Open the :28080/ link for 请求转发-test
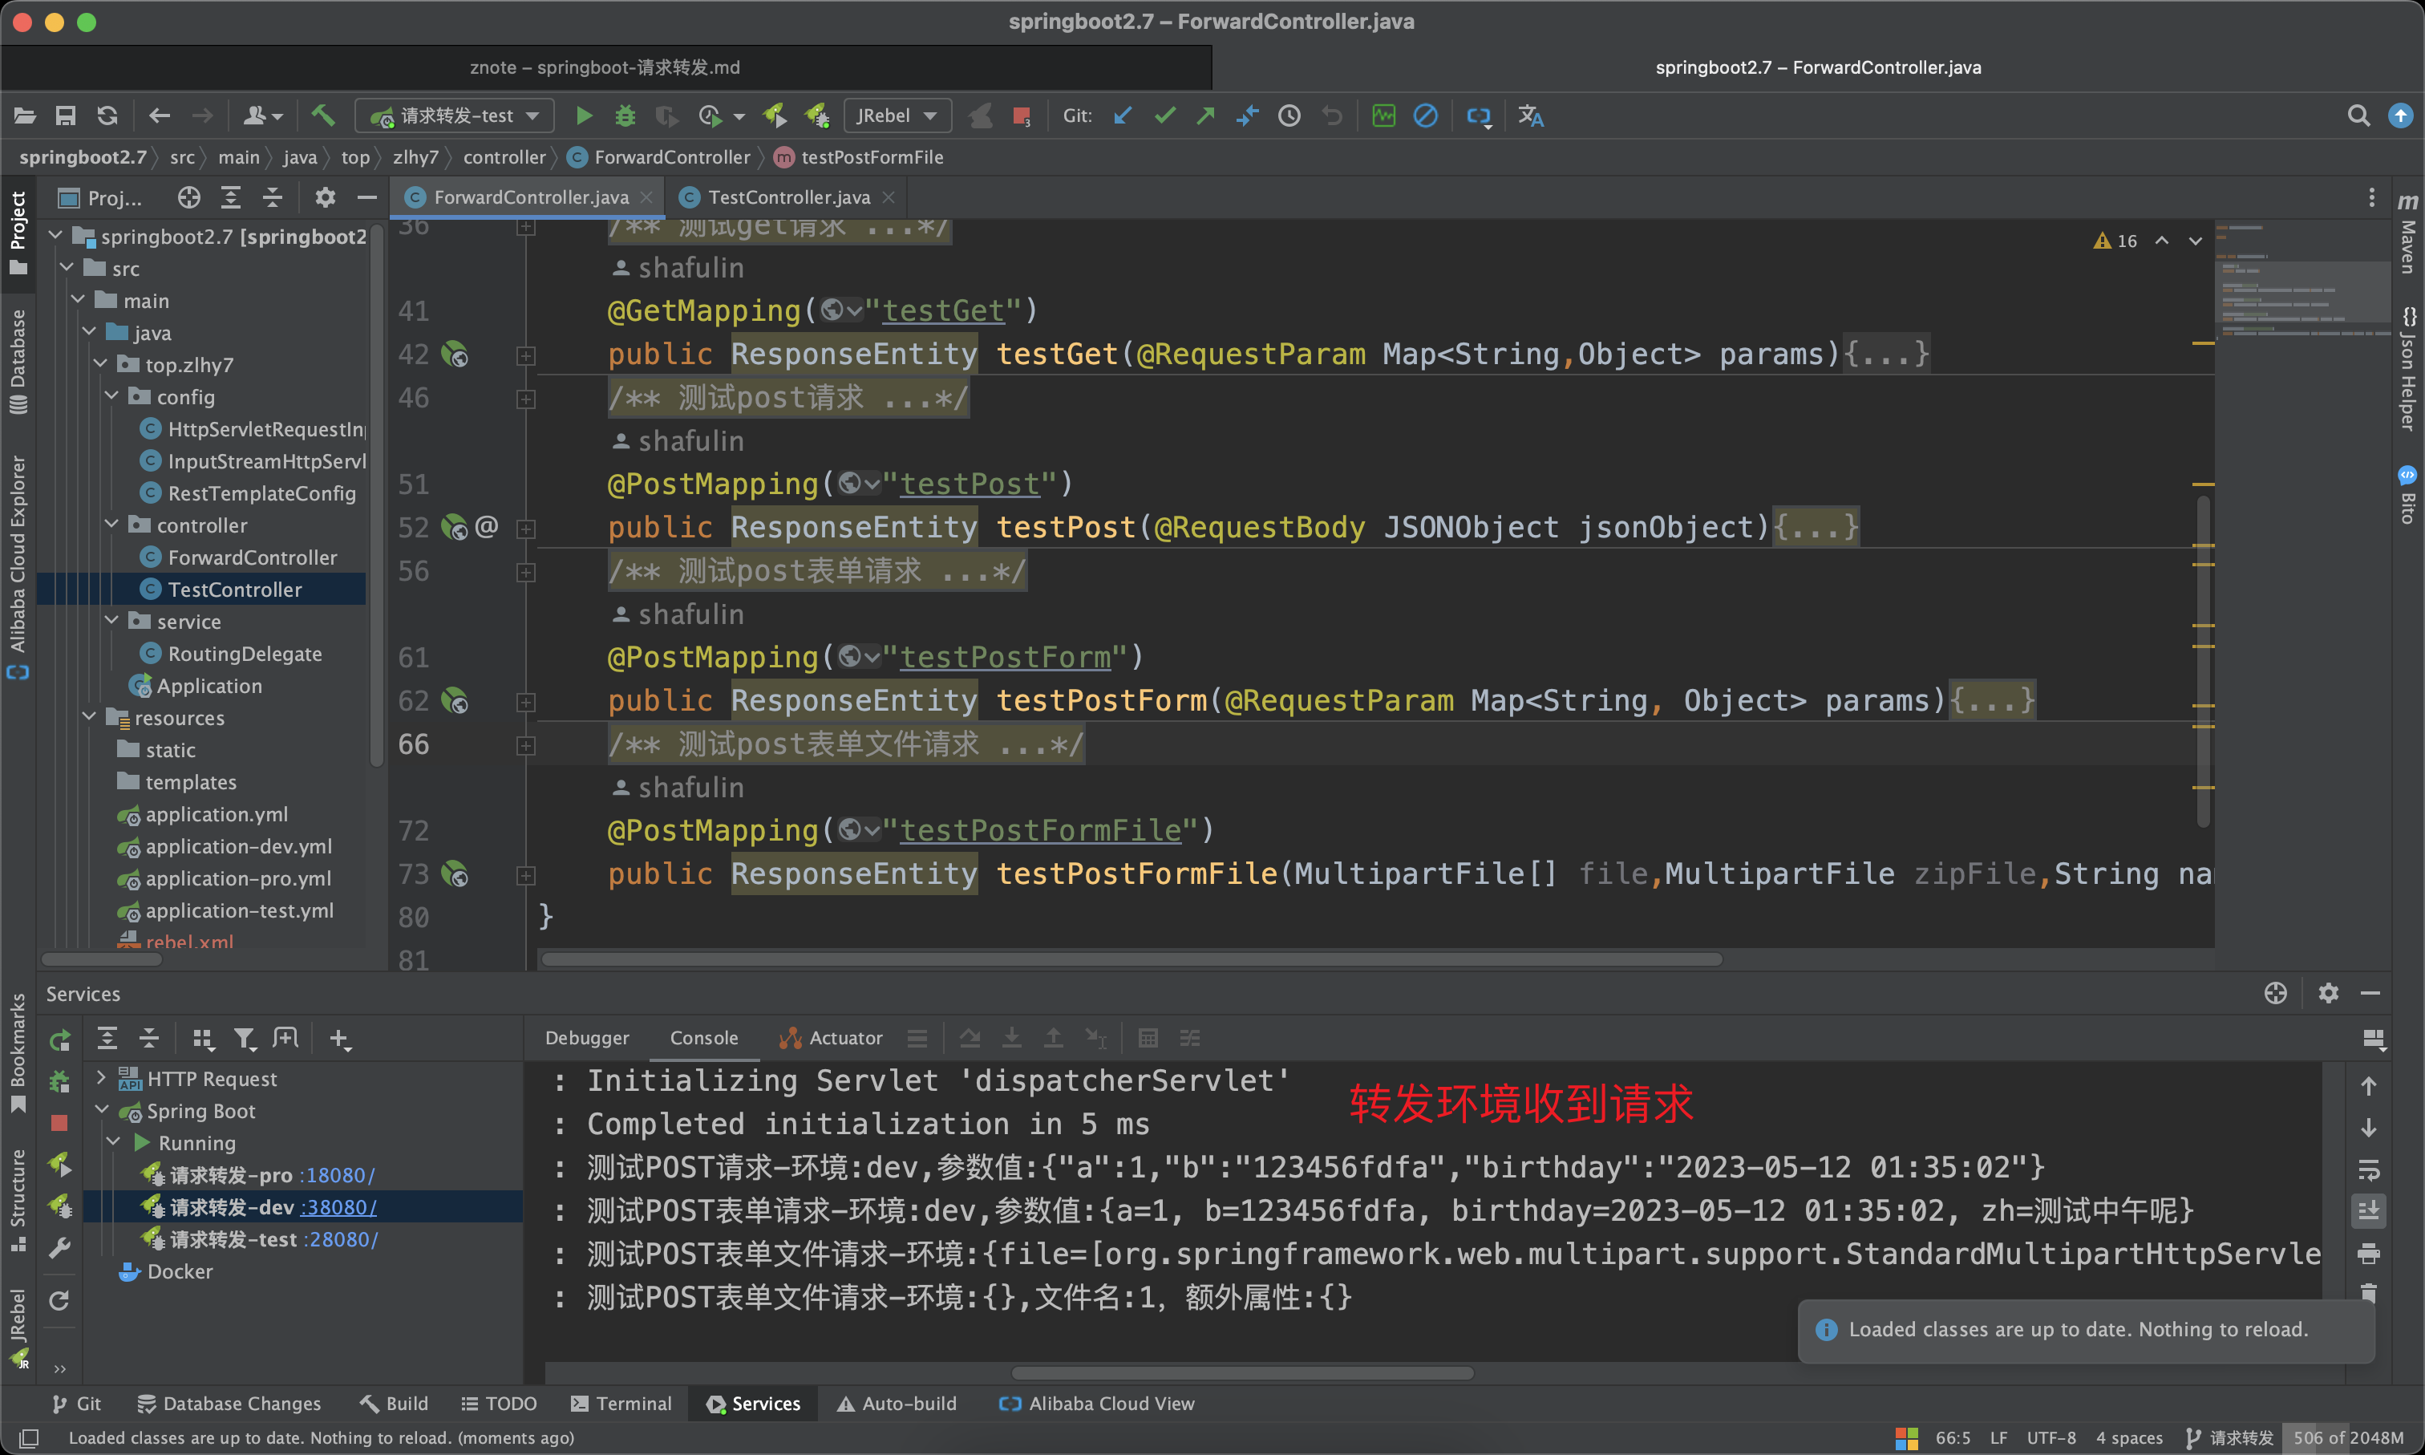Viewport: 2425px width, 1455px height. pyautogui.click(x=341, y=1239)
